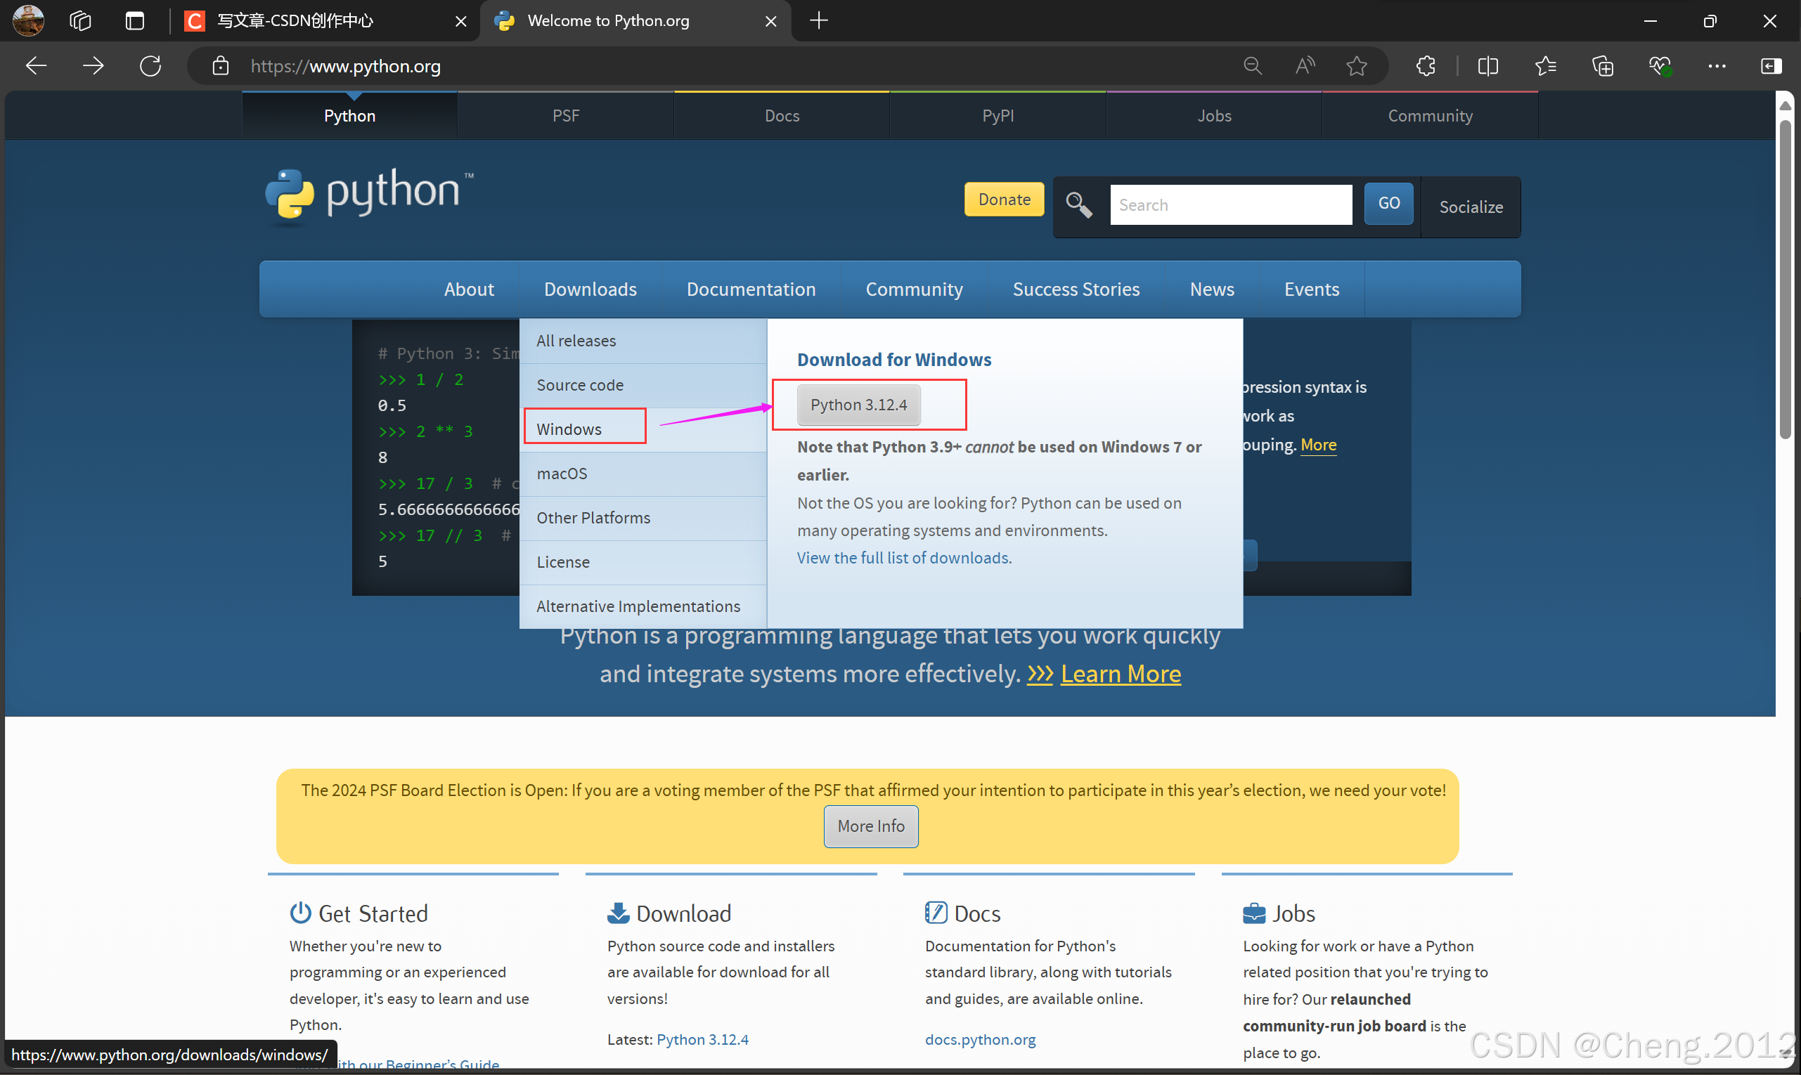Open the browser Extensions panel

(1425, 66)
